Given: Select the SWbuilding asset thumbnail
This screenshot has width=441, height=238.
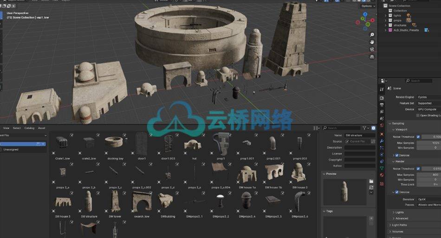Looking at the screenshot, I should click(x=168, y=200).
